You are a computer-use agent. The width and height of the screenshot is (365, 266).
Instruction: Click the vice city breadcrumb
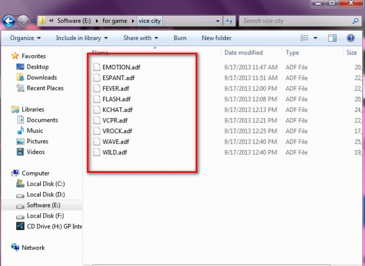click(x=150, y=21)
